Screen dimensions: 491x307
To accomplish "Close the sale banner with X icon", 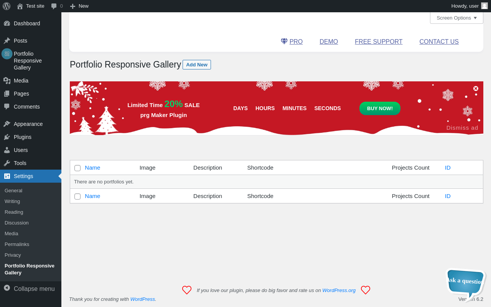I will [x=476, y=88].
